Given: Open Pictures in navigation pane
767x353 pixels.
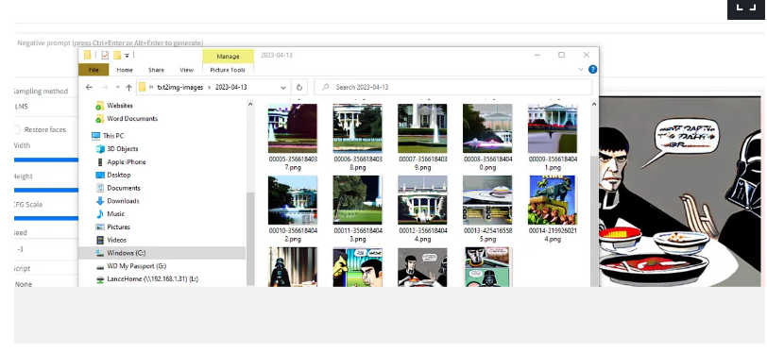Looking at the screenshot, I should (118, 227).
